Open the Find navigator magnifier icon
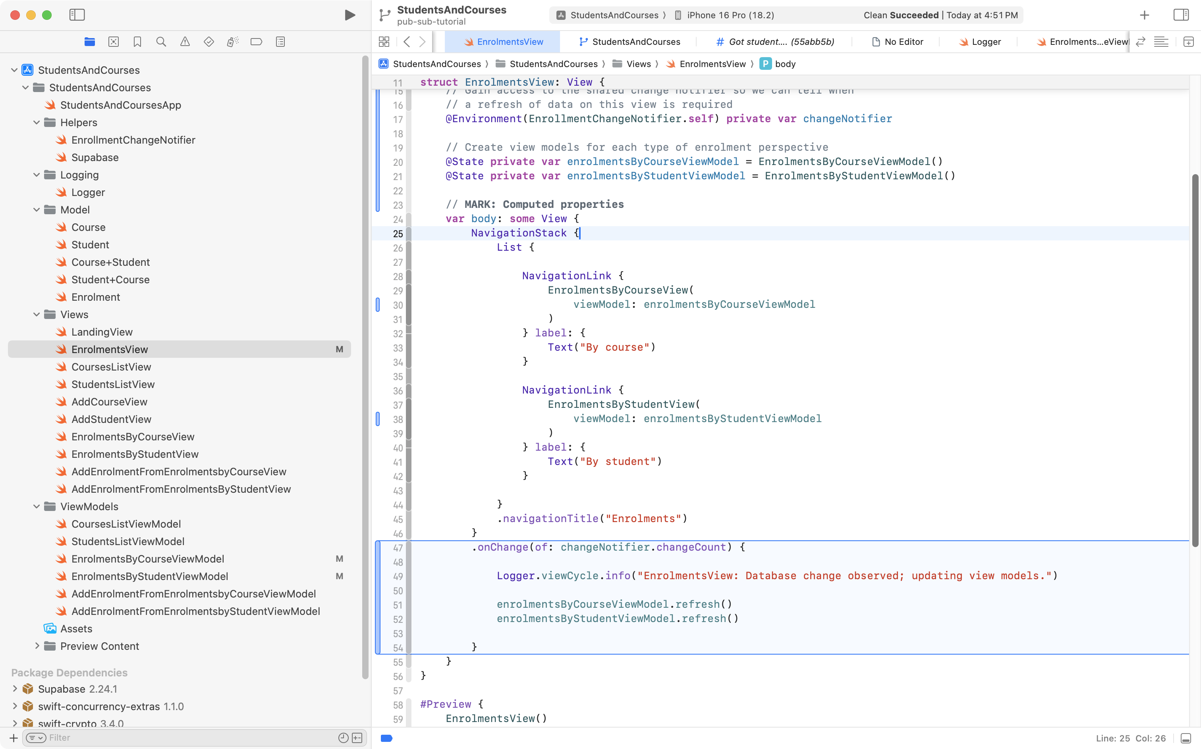1201x749 pixels. (x=161, y=42)
